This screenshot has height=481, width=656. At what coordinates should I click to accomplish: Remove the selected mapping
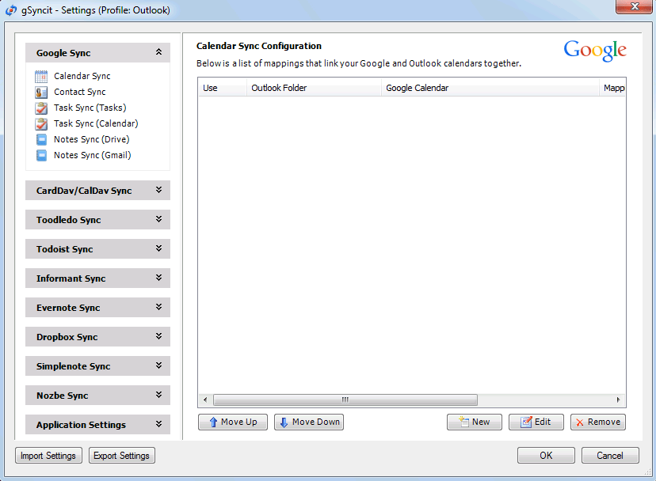pyautogui.click(x=598, y=422)
